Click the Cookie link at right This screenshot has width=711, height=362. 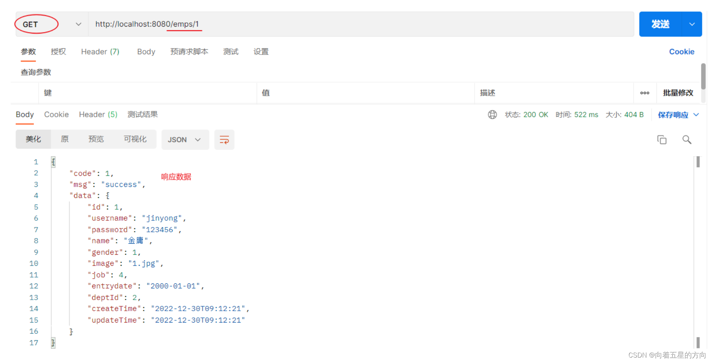click(682, 52)
